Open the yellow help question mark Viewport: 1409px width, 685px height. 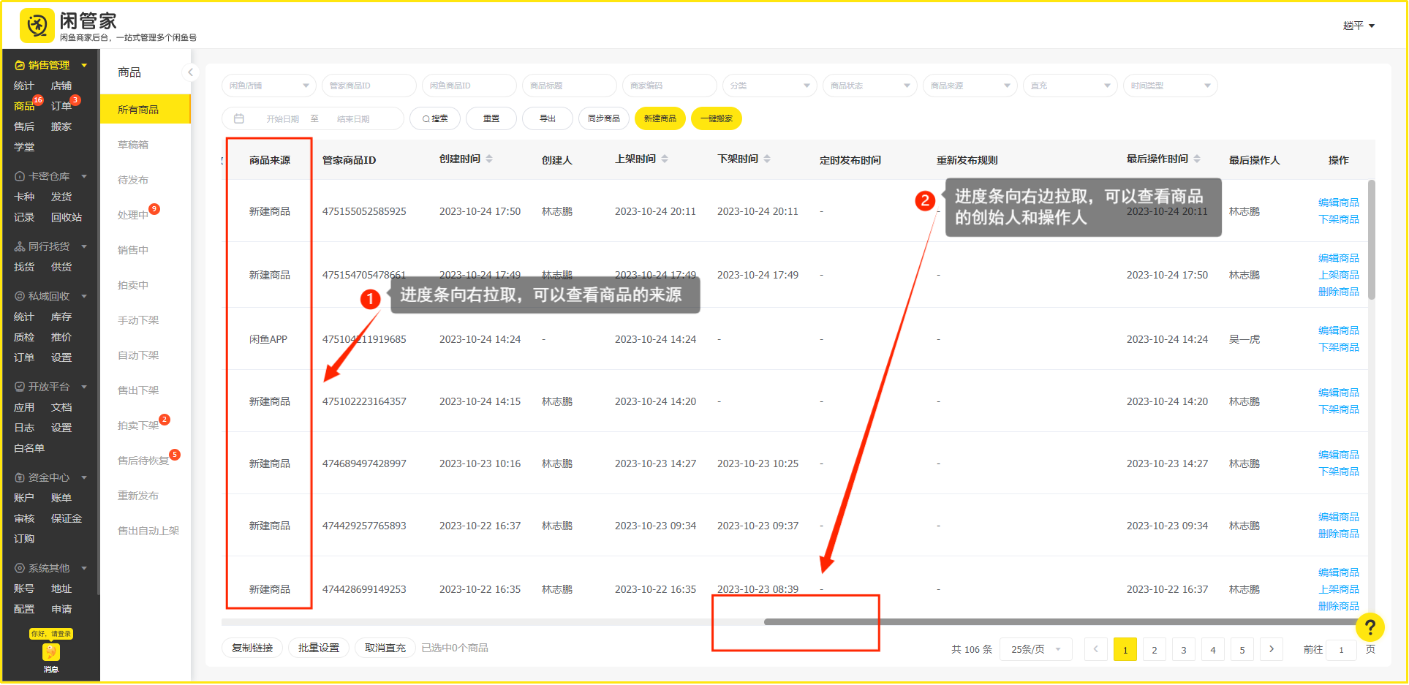pos(1370,627)
